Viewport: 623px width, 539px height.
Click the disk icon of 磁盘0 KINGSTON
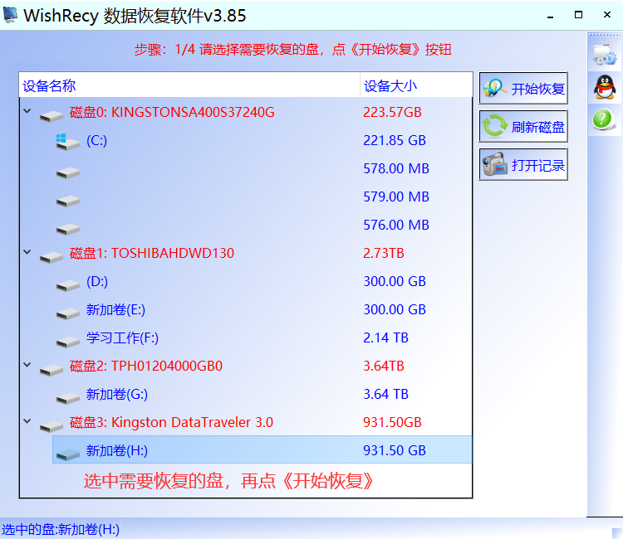[52, 116]
